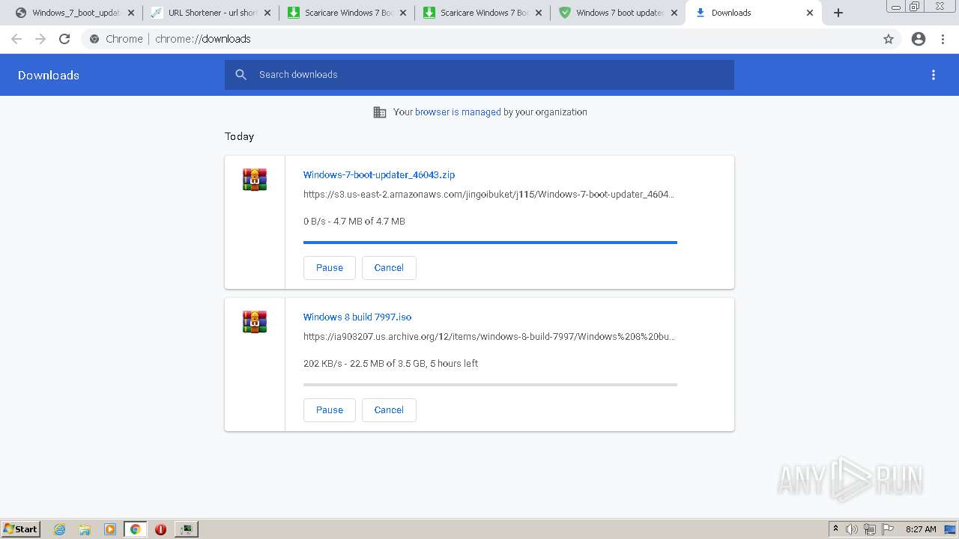Click the WinRAR icon of the Windows 8 iso
This screenshot has height=539, width=959.
point(255,322)
